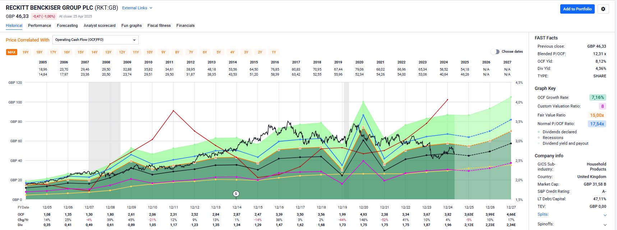
Task: Click the 12/27 estimated OCF value 4,66E
Action: (511, 215)
